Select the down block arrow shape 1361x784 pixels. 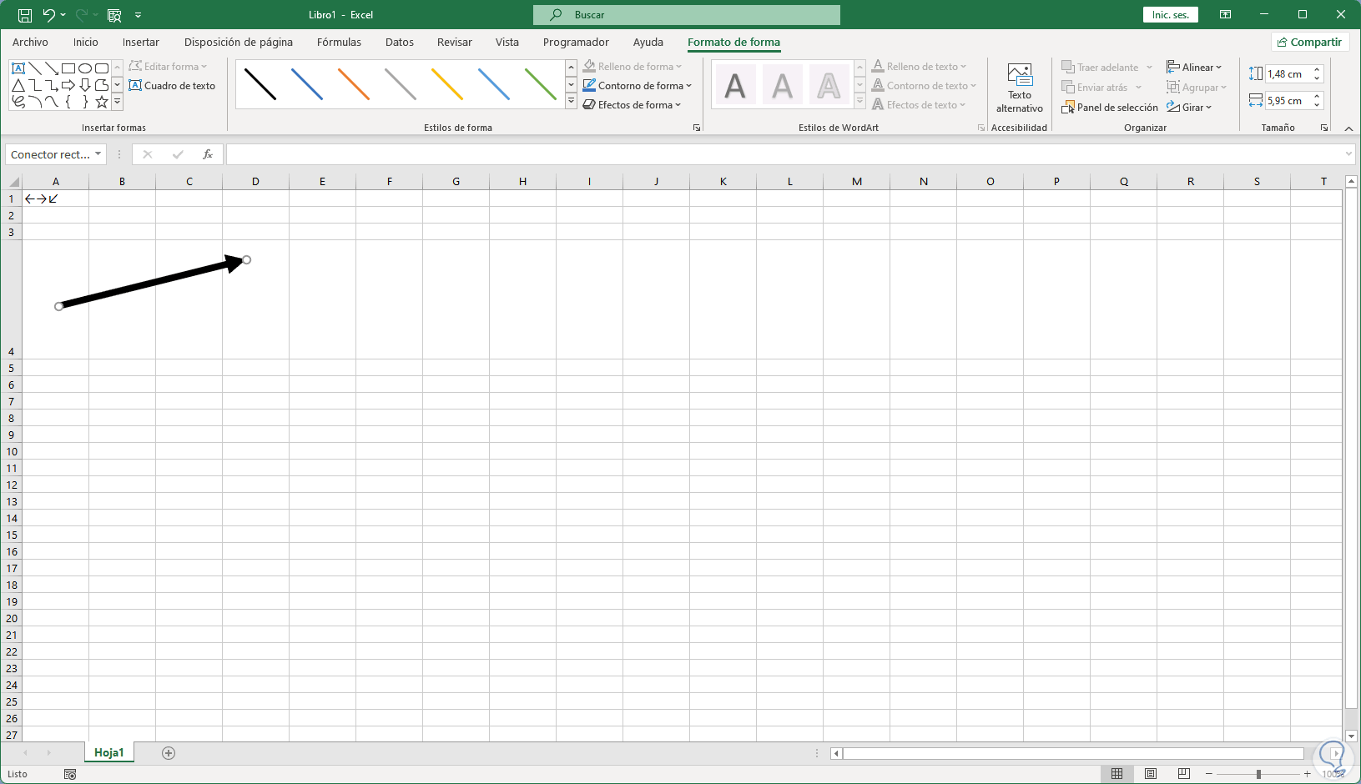pos(85,85)
